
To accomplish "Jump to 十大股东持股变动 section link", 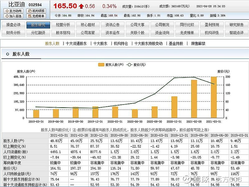I will point(148,43).
